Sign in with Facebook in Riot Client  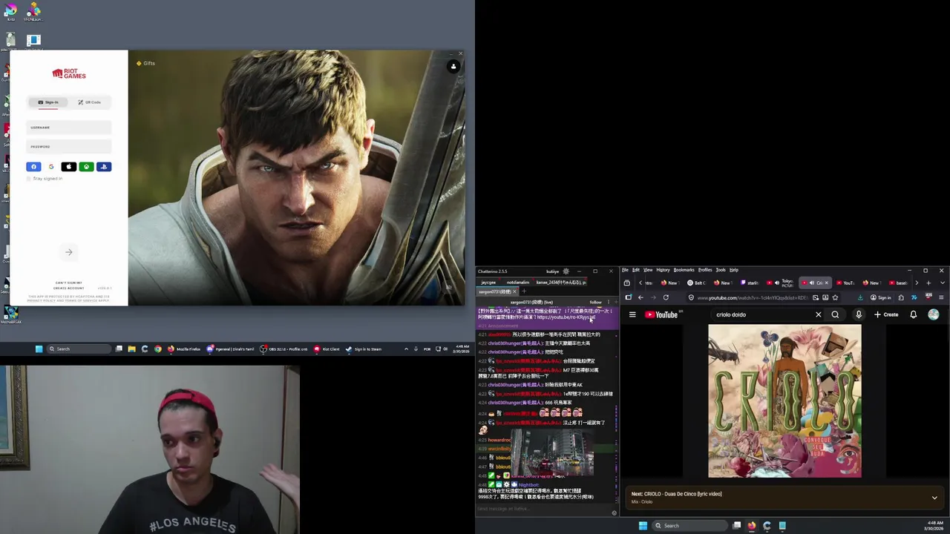(x=33, y=167)
